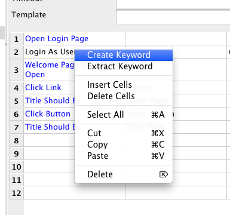The height and width of the screenshot is (215, 230).
Task: Select row header number 8
Action: click(17, 140)
